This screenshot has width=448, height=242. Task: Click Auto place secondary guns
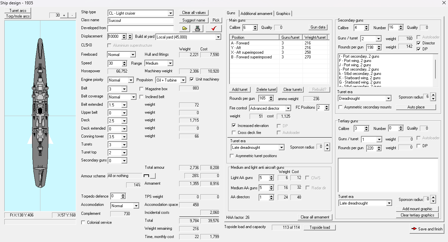416,107
